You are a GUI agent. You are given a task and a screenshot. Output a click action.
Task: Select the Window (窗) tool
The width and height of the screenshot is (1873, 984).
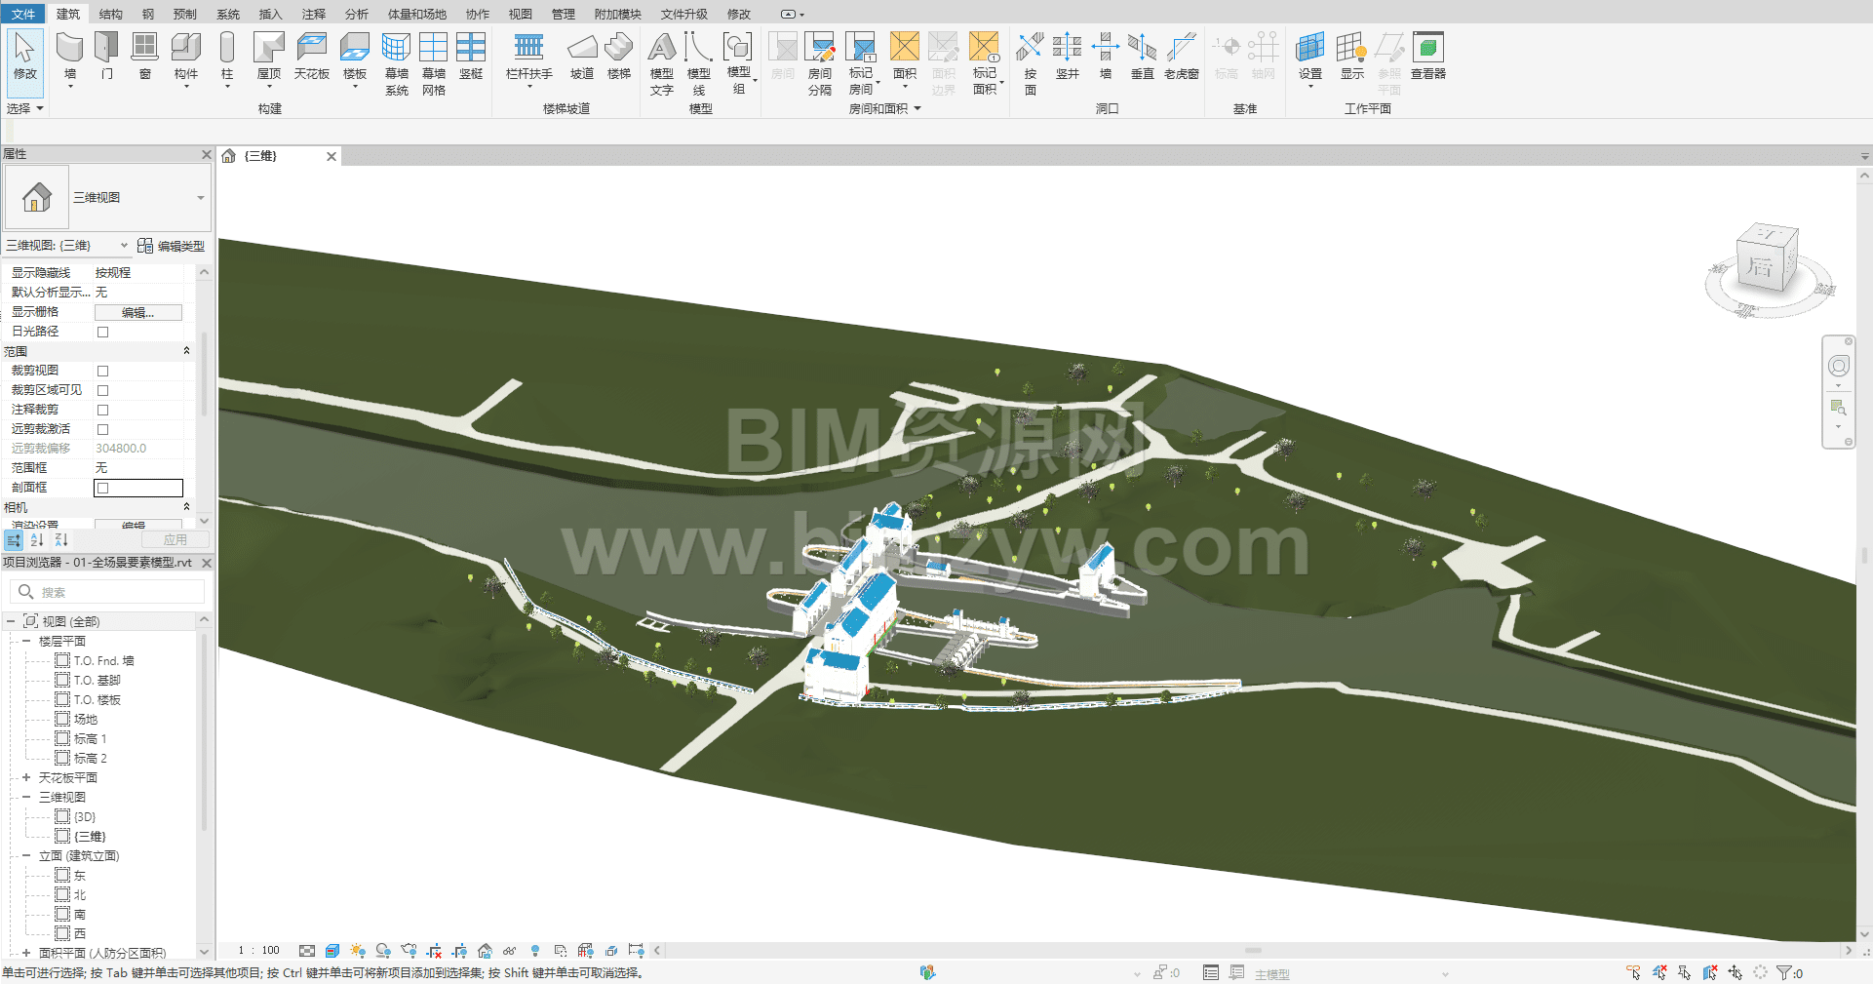144,56
